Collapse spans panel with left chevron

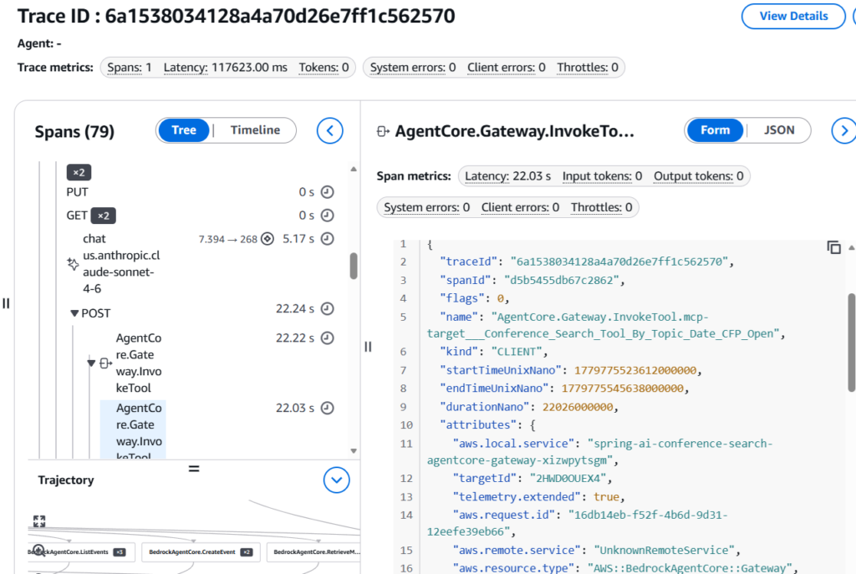329,131
